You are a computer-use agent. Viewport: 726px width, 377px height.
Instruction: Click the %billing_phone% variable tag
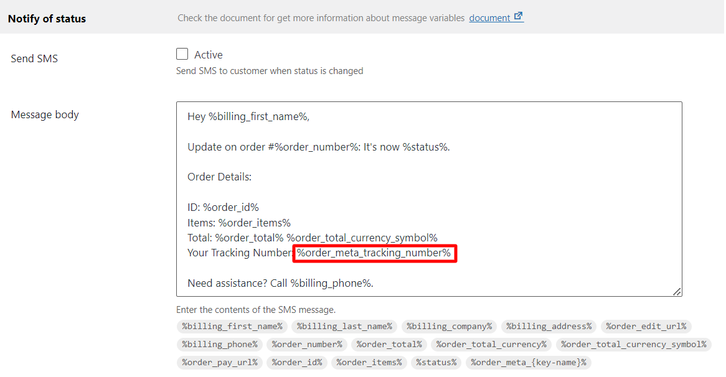(x=219, y=344)
